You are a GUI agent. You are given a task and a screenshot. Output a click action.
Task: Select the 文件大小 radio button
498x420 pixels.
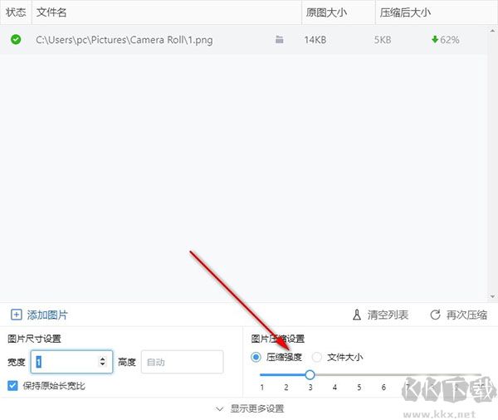(x=317, y=357)
